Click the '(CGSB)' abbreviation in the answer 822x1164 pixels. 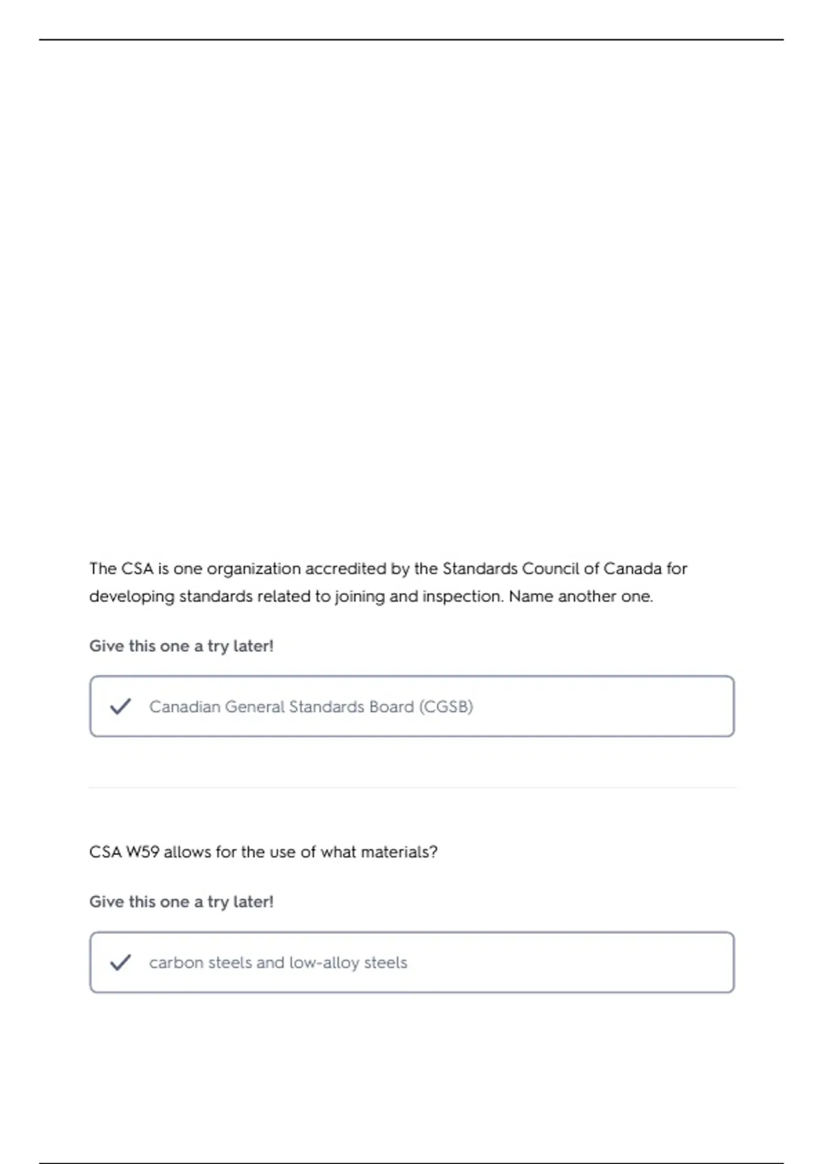point(446,707)
